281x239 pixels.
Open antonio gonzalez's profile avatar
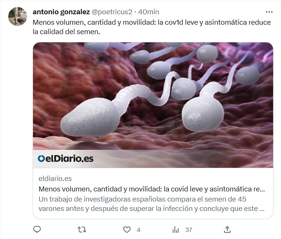tap(18, 16)
